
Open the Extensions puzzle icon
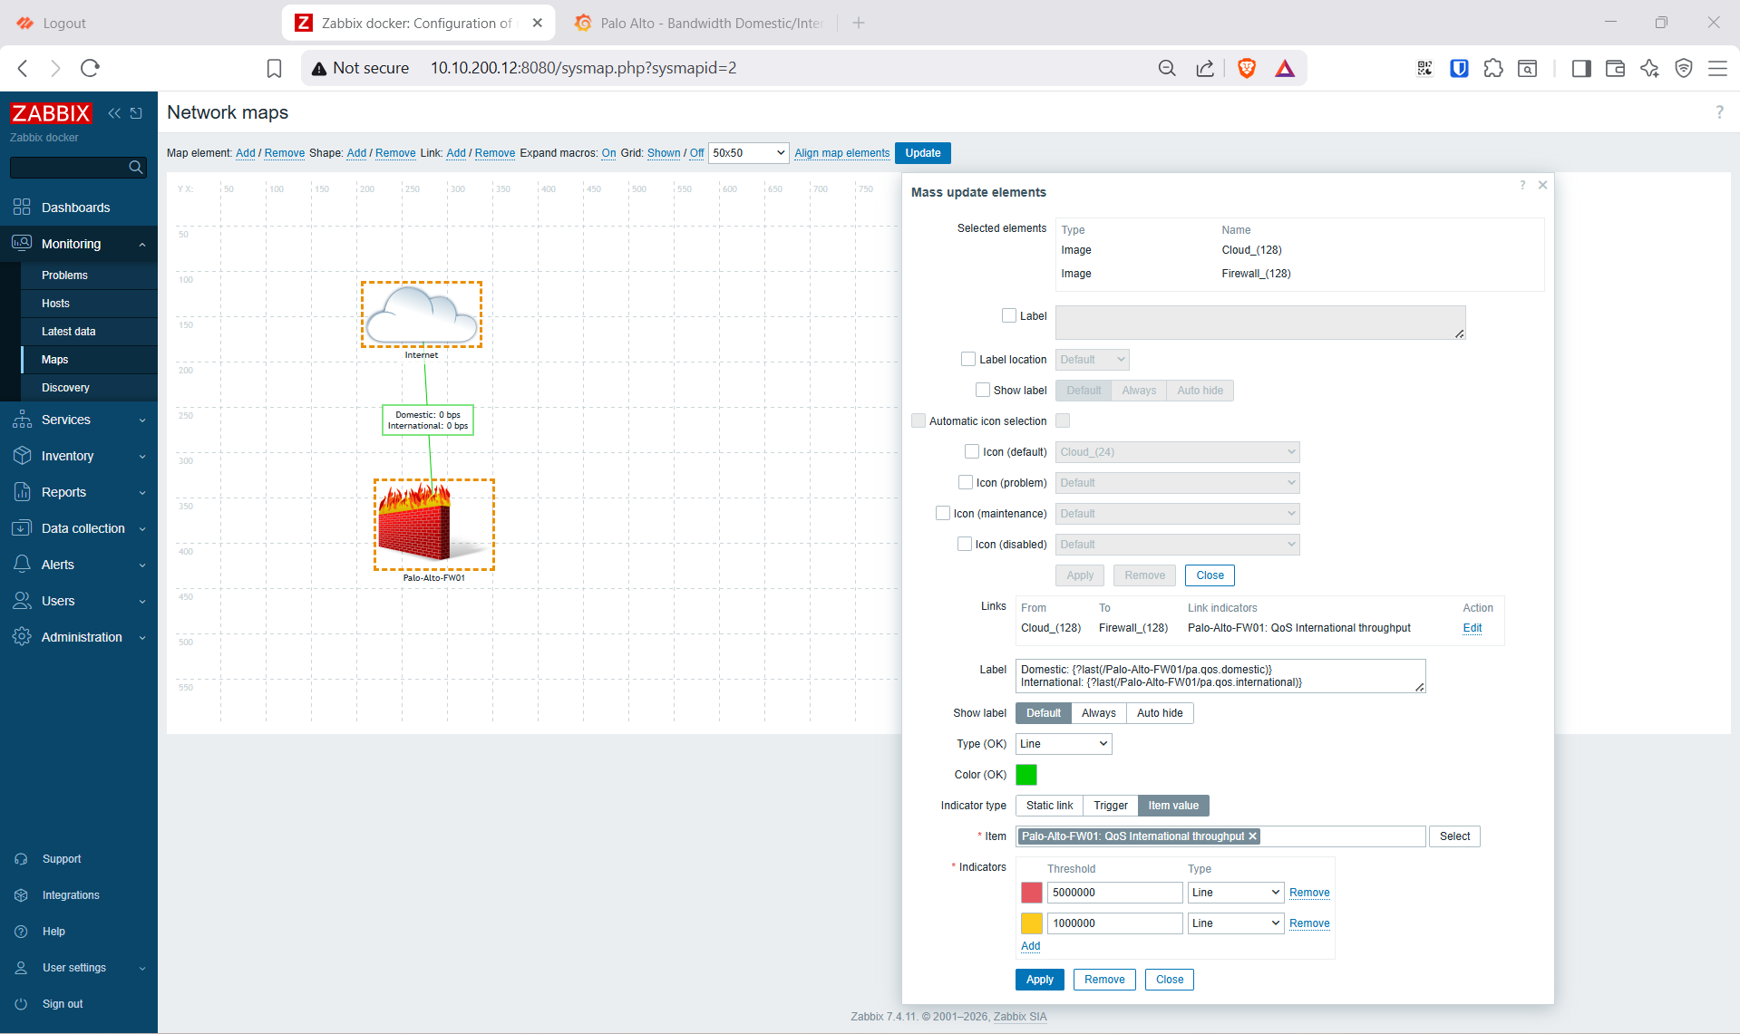click(x=1493, y=68)
